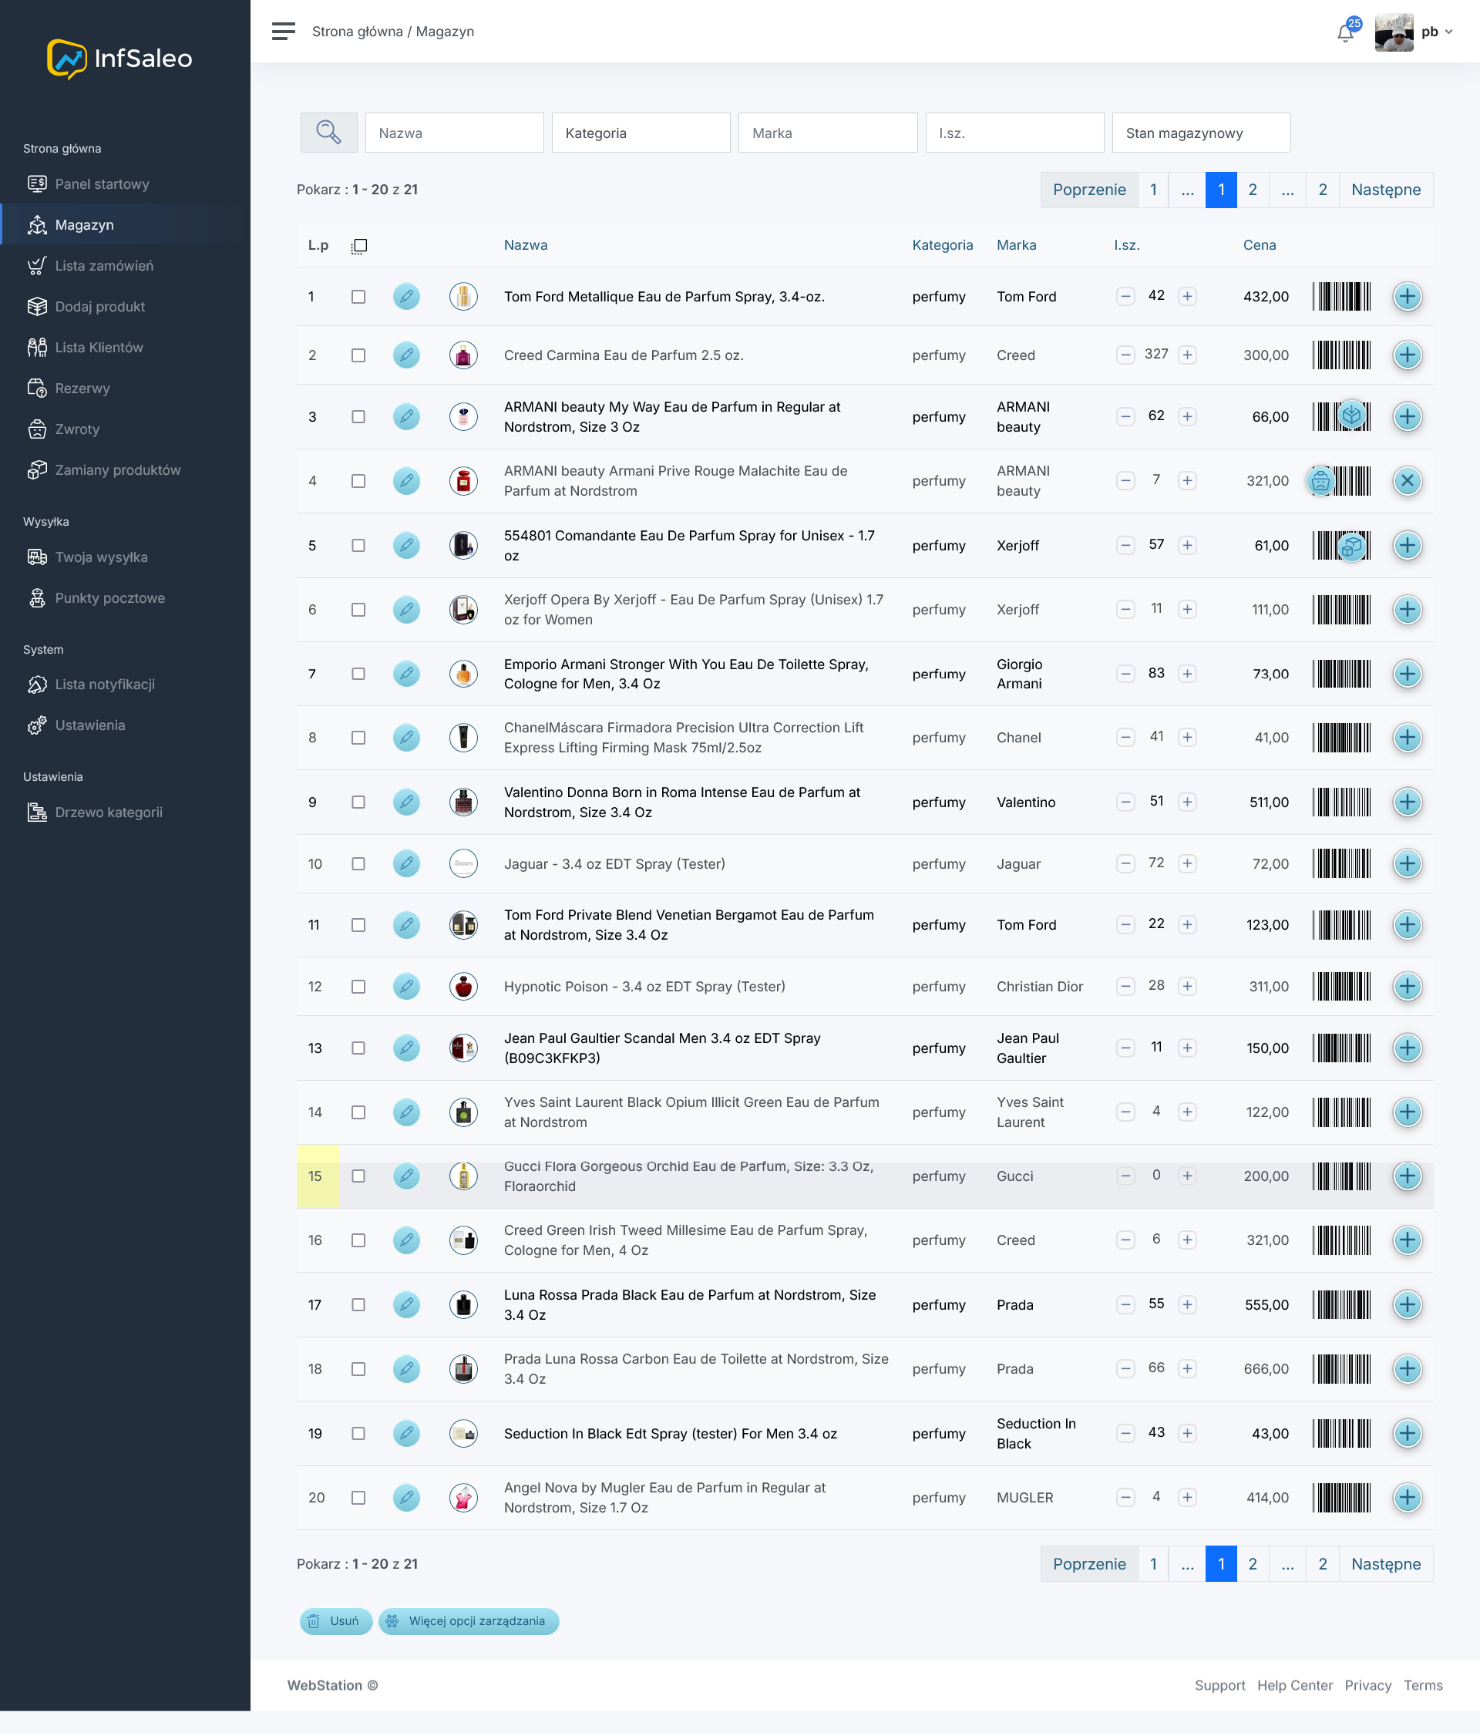Image resolution: width=1480 pixels, height=1736 pixels.
Task: Check Jaguar EDT Spray row checkbox
Action: [x=358, y=864]
